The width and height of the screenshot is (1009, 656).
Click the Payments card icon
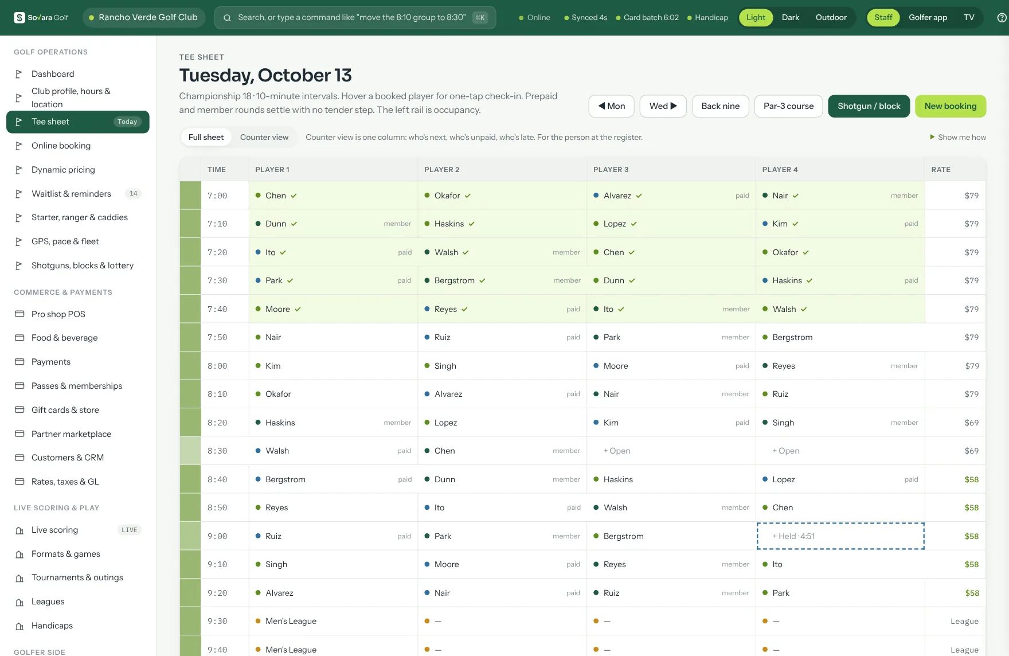[19, 362]
